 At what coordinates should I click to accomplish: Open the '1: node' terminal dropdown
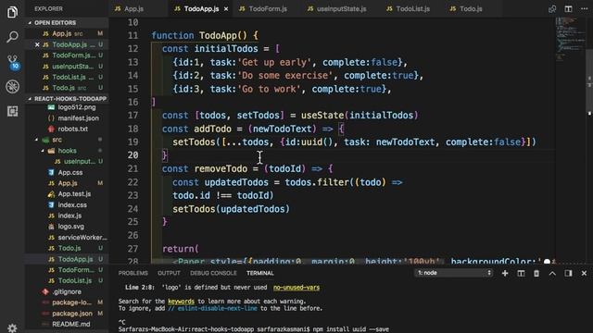click(x=453, y=273)
